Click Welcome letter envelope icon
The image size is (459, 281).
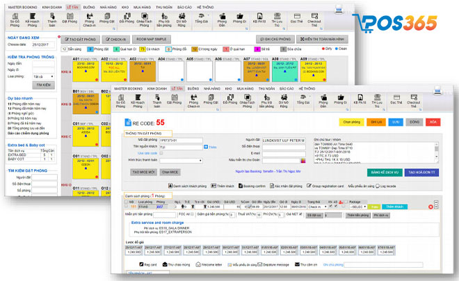pyautogui.click(x=198, y=264)
